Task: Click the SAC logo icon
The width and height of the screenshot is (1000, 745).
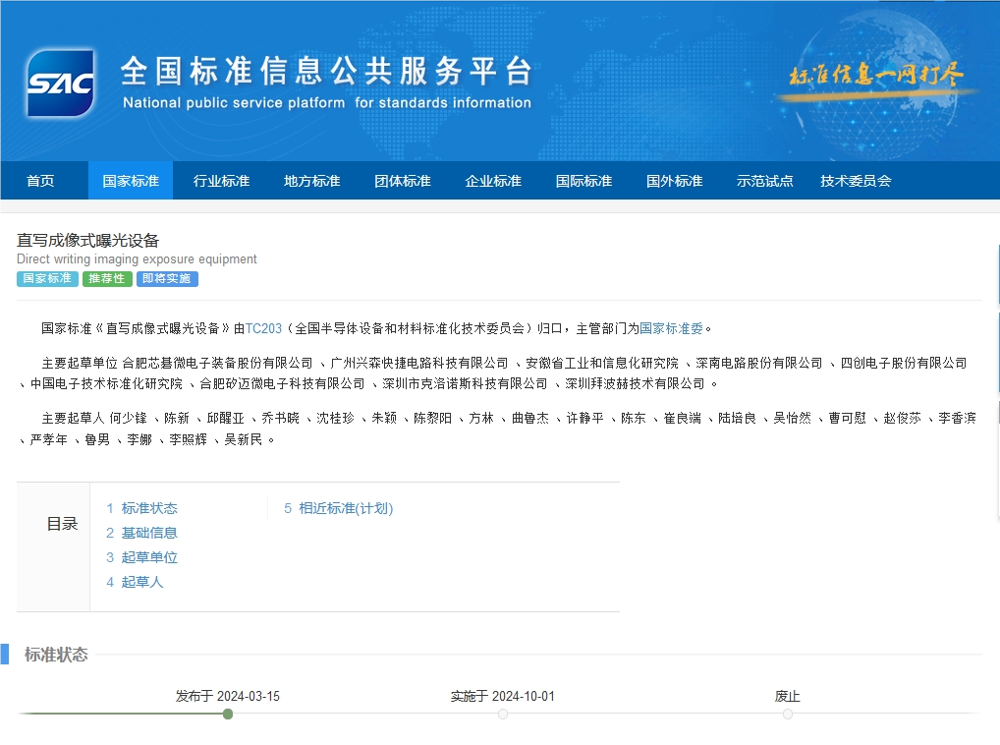Action: (61, 84)
